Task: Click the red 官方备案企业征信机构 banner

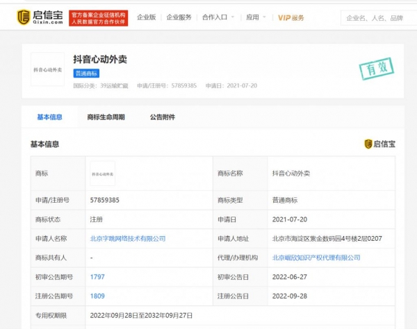Action: (99, 18)
